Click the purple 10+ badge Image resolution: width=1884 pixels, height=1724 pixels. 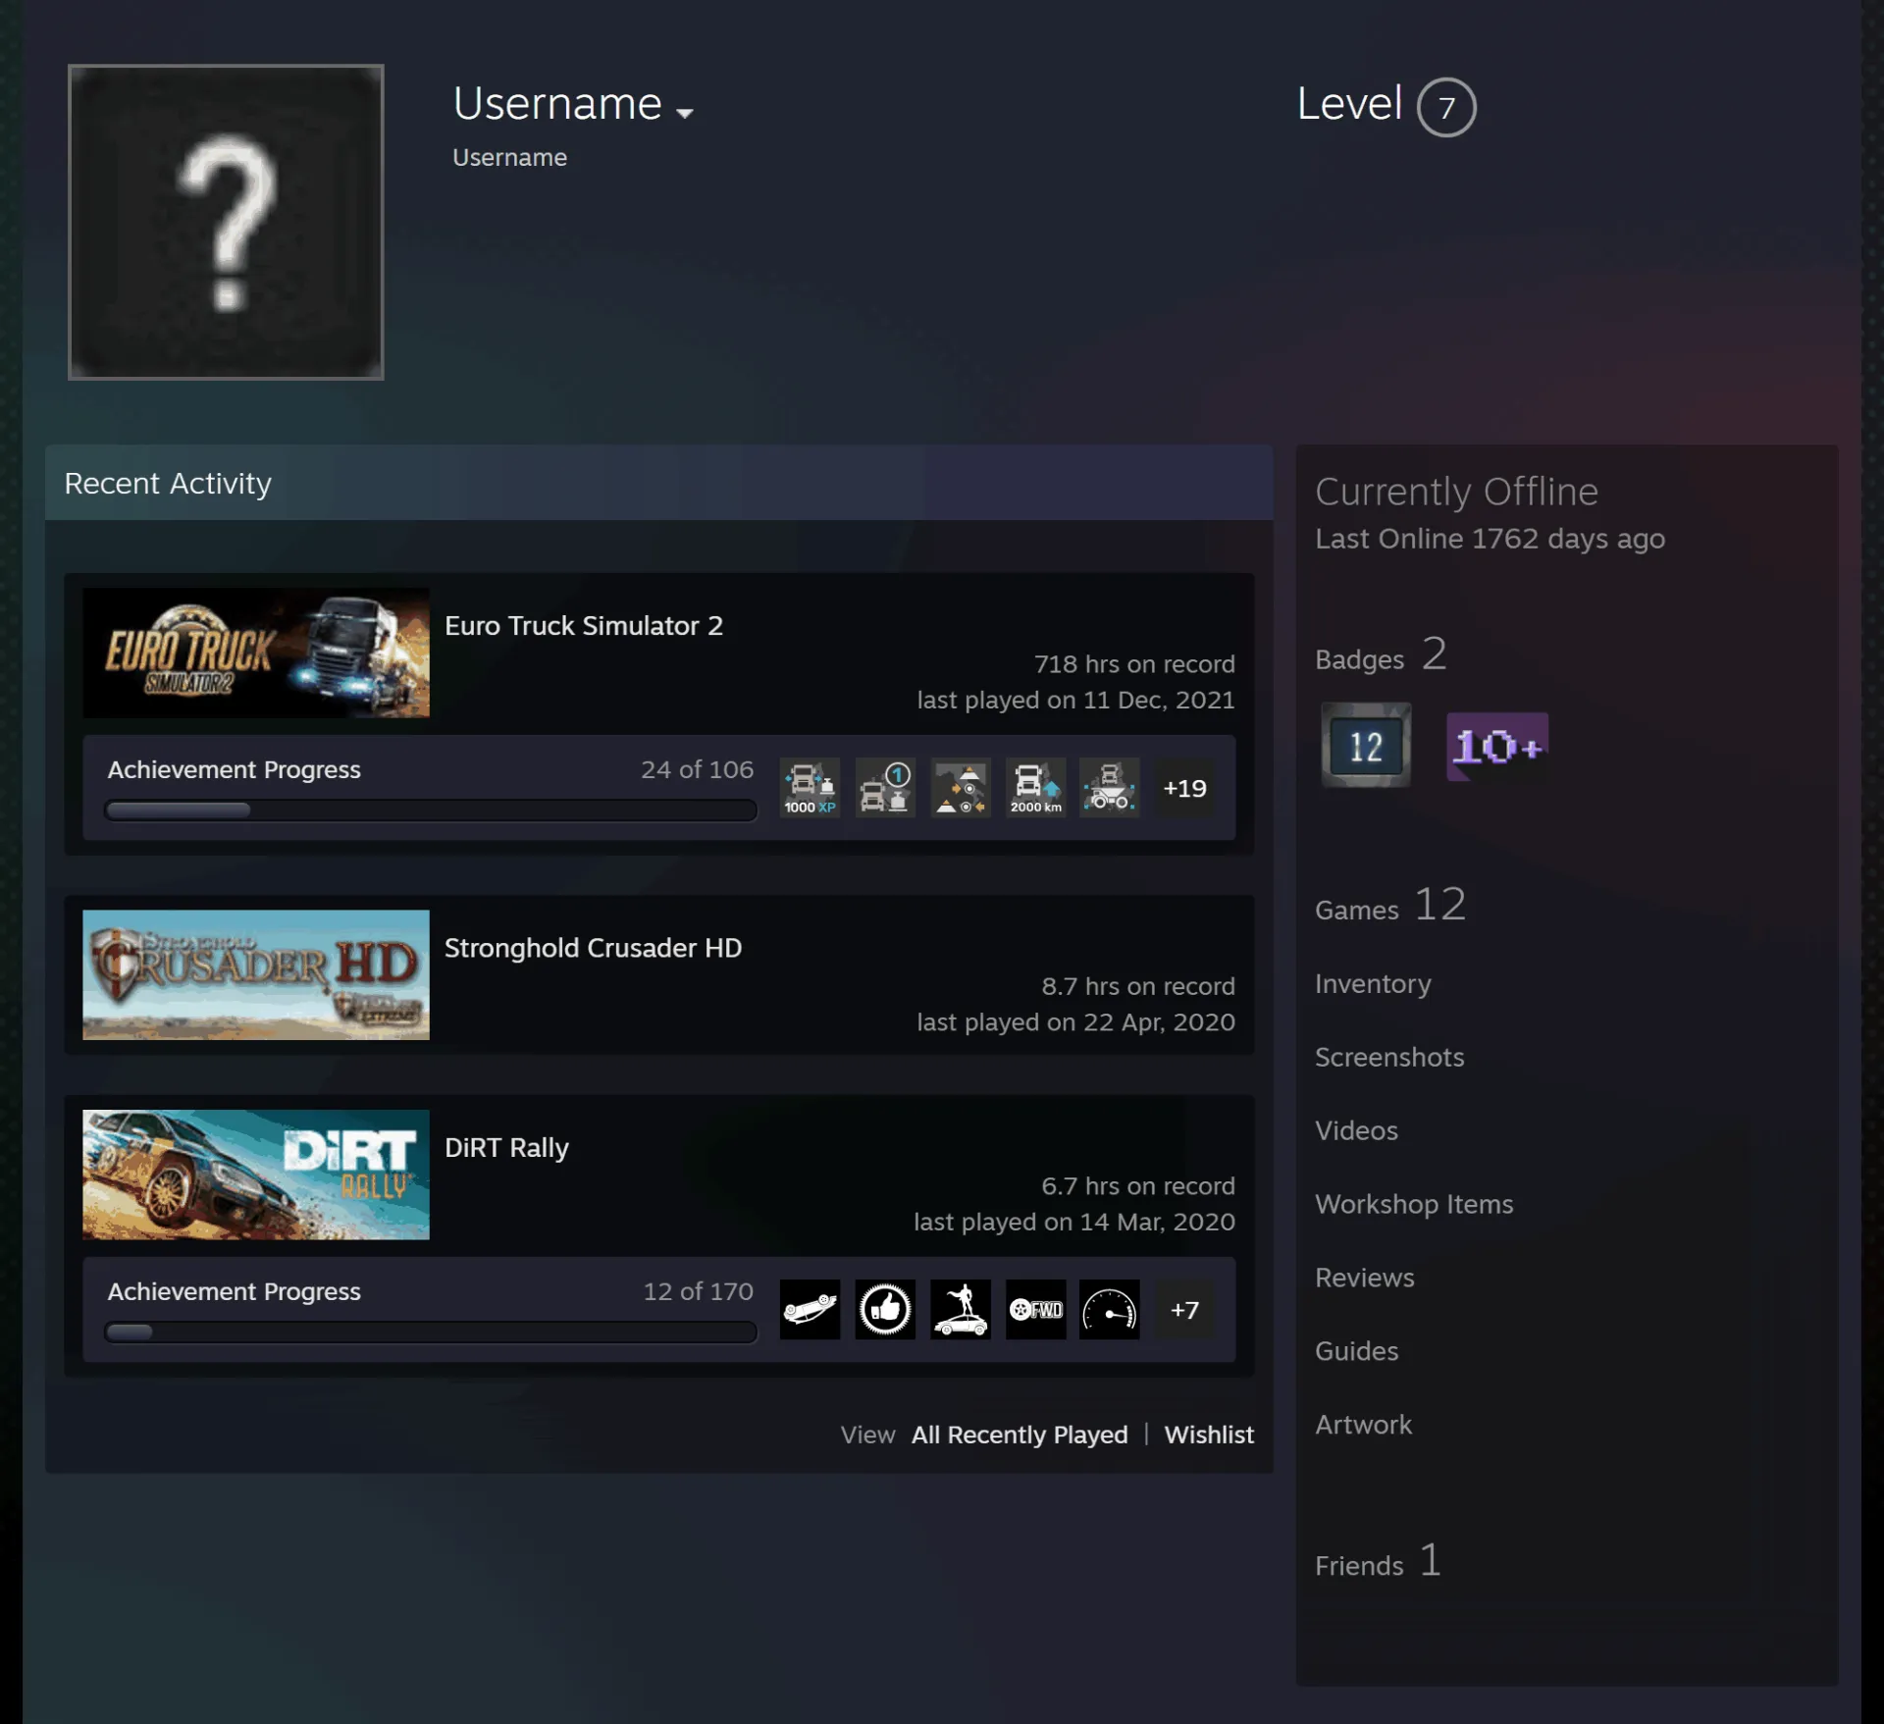[x=1497, y=747]
